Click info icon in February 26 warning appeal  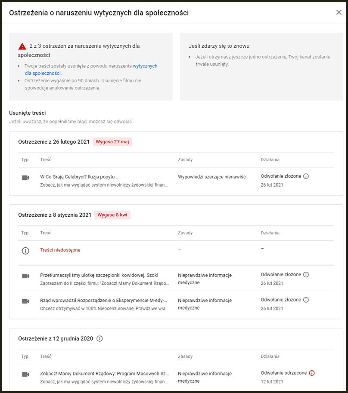coord(306,176)
